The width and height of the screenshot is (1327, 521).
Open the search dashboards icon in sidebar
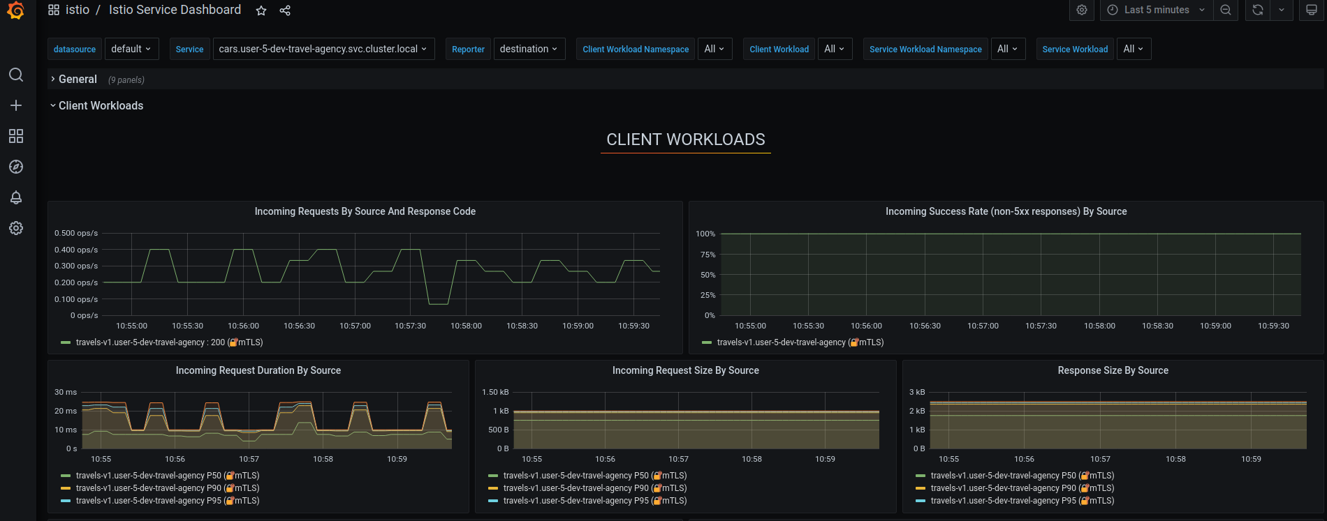coord(16,75)
